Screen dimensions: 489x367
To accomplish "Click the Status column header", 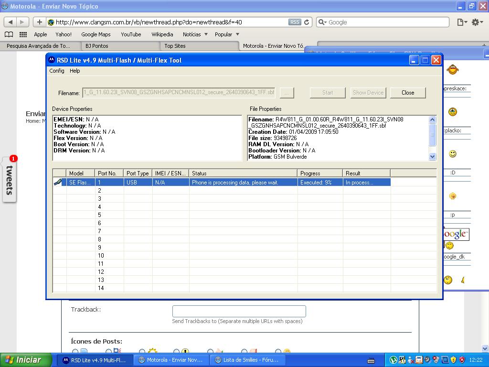I will (x=243, y=173).
